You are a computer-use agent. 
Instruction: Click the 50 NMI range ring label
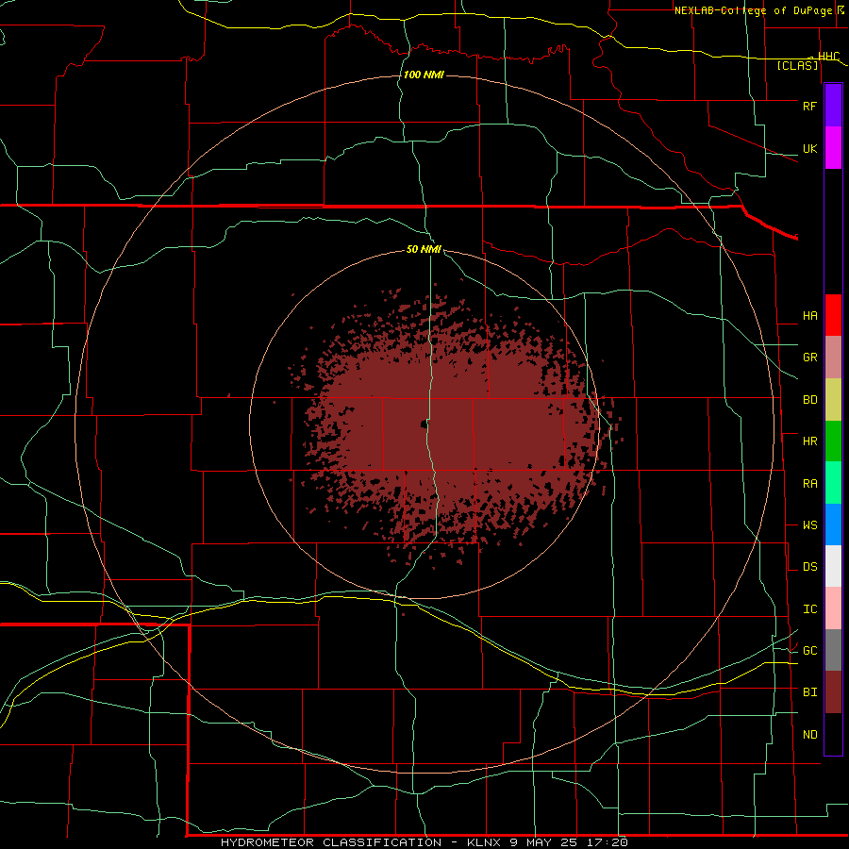[x=424, y=249]
